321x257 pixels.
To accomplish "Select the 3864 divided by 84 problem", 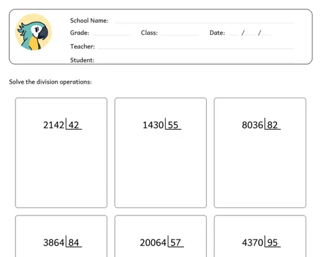I will click(62, 242).
